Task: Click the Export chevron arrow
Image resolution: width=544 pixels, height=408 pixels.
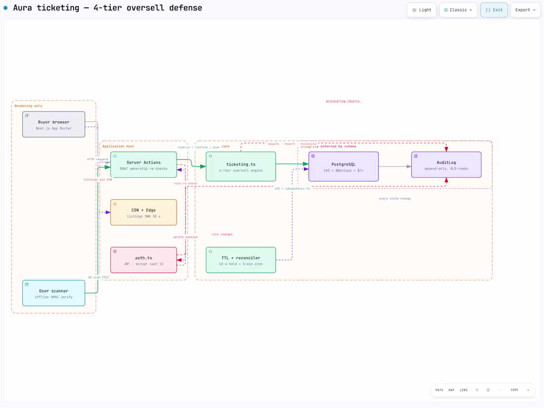Action: pos(534,10)
